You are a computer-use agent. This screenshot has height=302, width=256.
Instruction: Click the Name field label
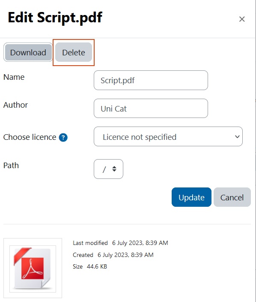point(14,77)
